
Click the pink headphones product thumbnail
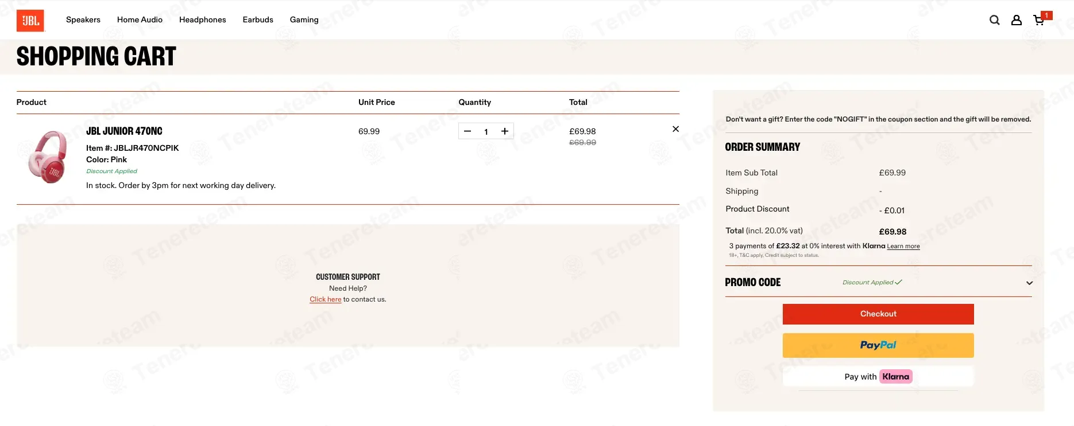48,157
